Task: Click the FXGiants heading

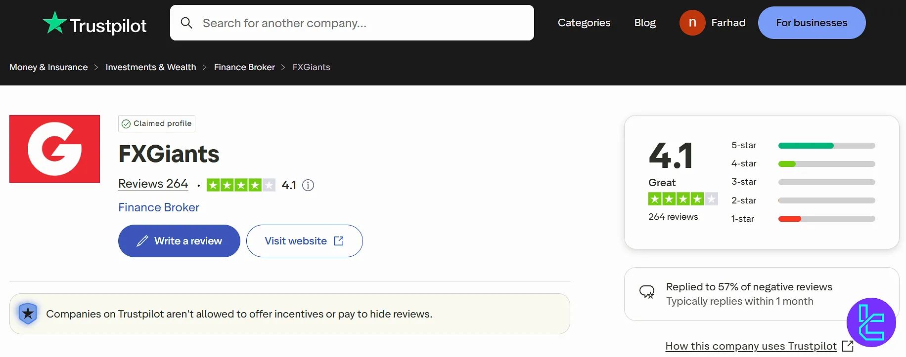Action: 169,154
